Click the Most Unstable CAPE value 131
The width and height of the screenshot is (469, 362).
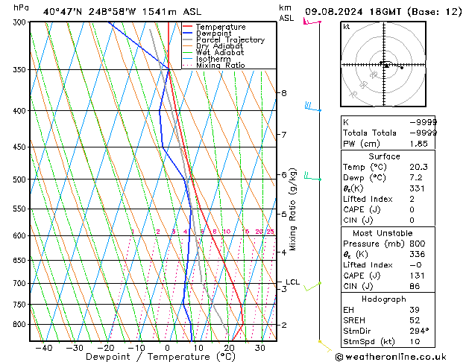coord(417,276)
